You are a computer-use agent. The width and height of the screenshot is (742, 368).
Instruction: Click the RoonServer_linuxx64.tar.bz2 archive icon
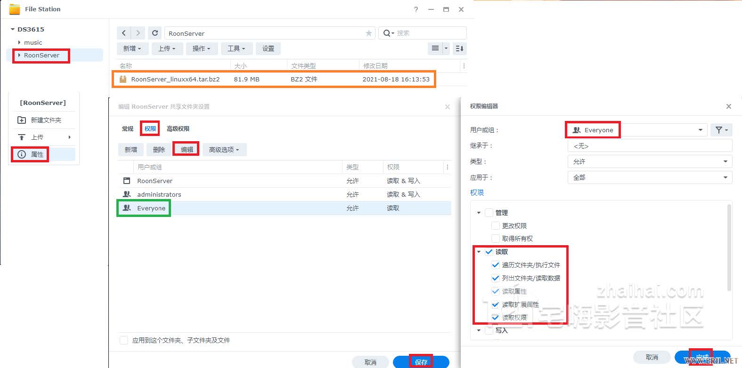[123, 79]
